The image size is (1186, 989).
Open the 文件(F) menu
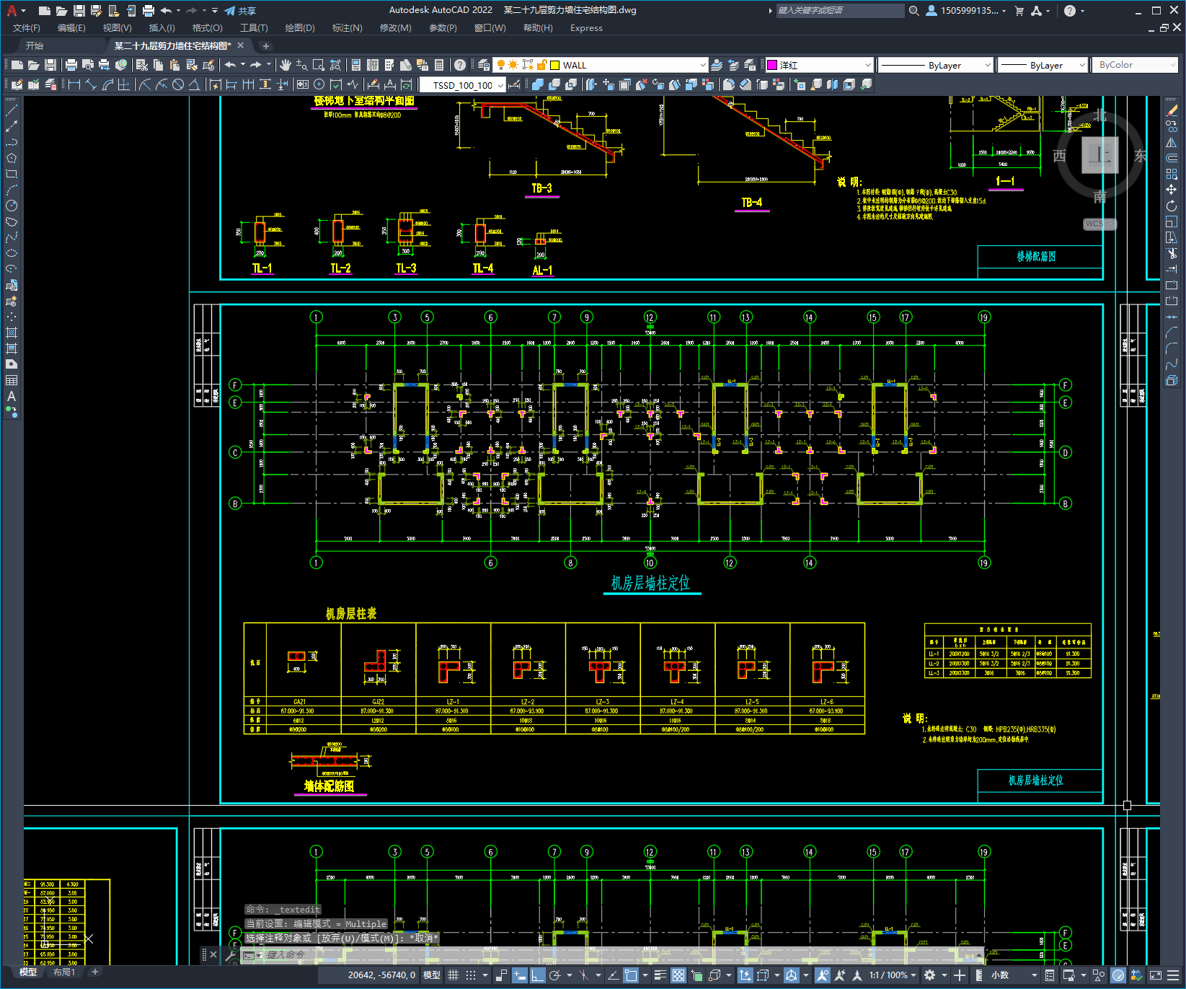pos(27,28)
